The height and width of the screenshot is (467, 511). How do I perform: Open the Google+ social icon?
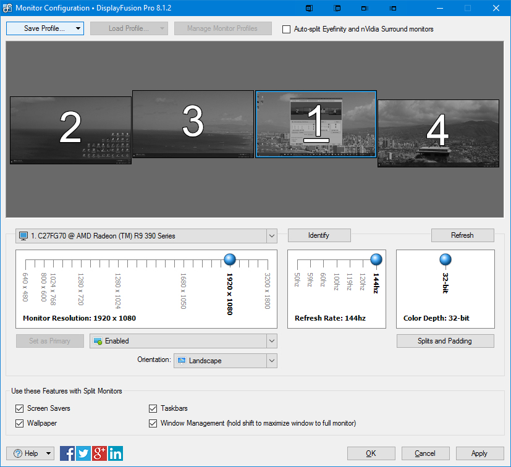99,453
